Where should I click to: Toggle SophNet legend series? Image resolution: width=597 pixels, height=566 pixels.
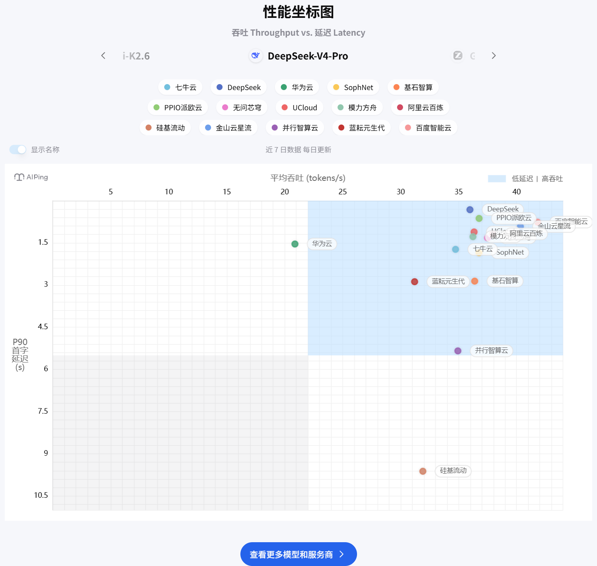353,87
